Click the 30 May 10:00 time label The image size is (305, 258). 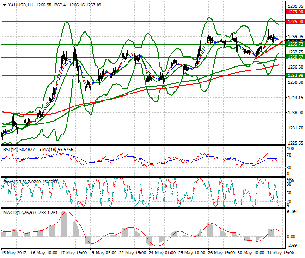pyautogui.click(x=251, y=253)
